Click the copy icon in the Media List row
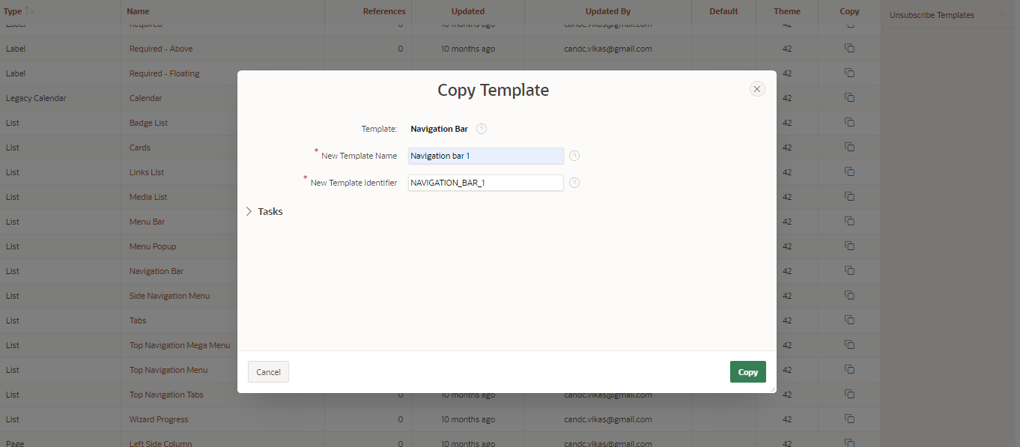The image size is (1020, 447). coord(849,196)
